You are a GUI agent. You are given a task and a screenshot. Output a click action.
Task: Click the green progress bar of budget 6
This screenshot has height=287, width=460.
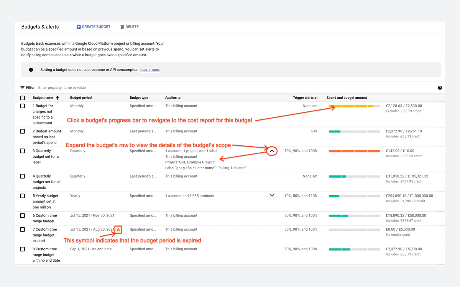pos(354,216)
